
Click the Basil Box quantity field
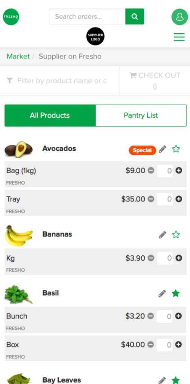pos(164,345)
